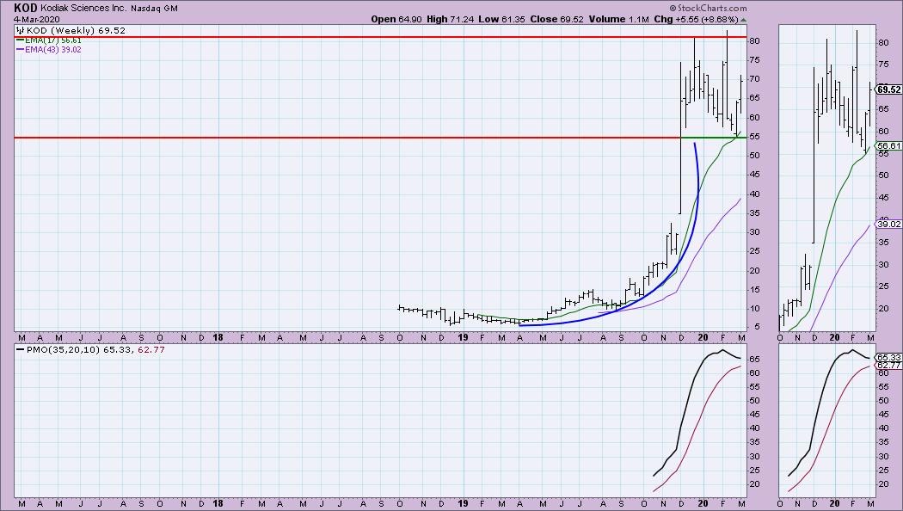903x511 pixels.
Task: Click the Nasdaq GM exchange label
Action: 154,9
